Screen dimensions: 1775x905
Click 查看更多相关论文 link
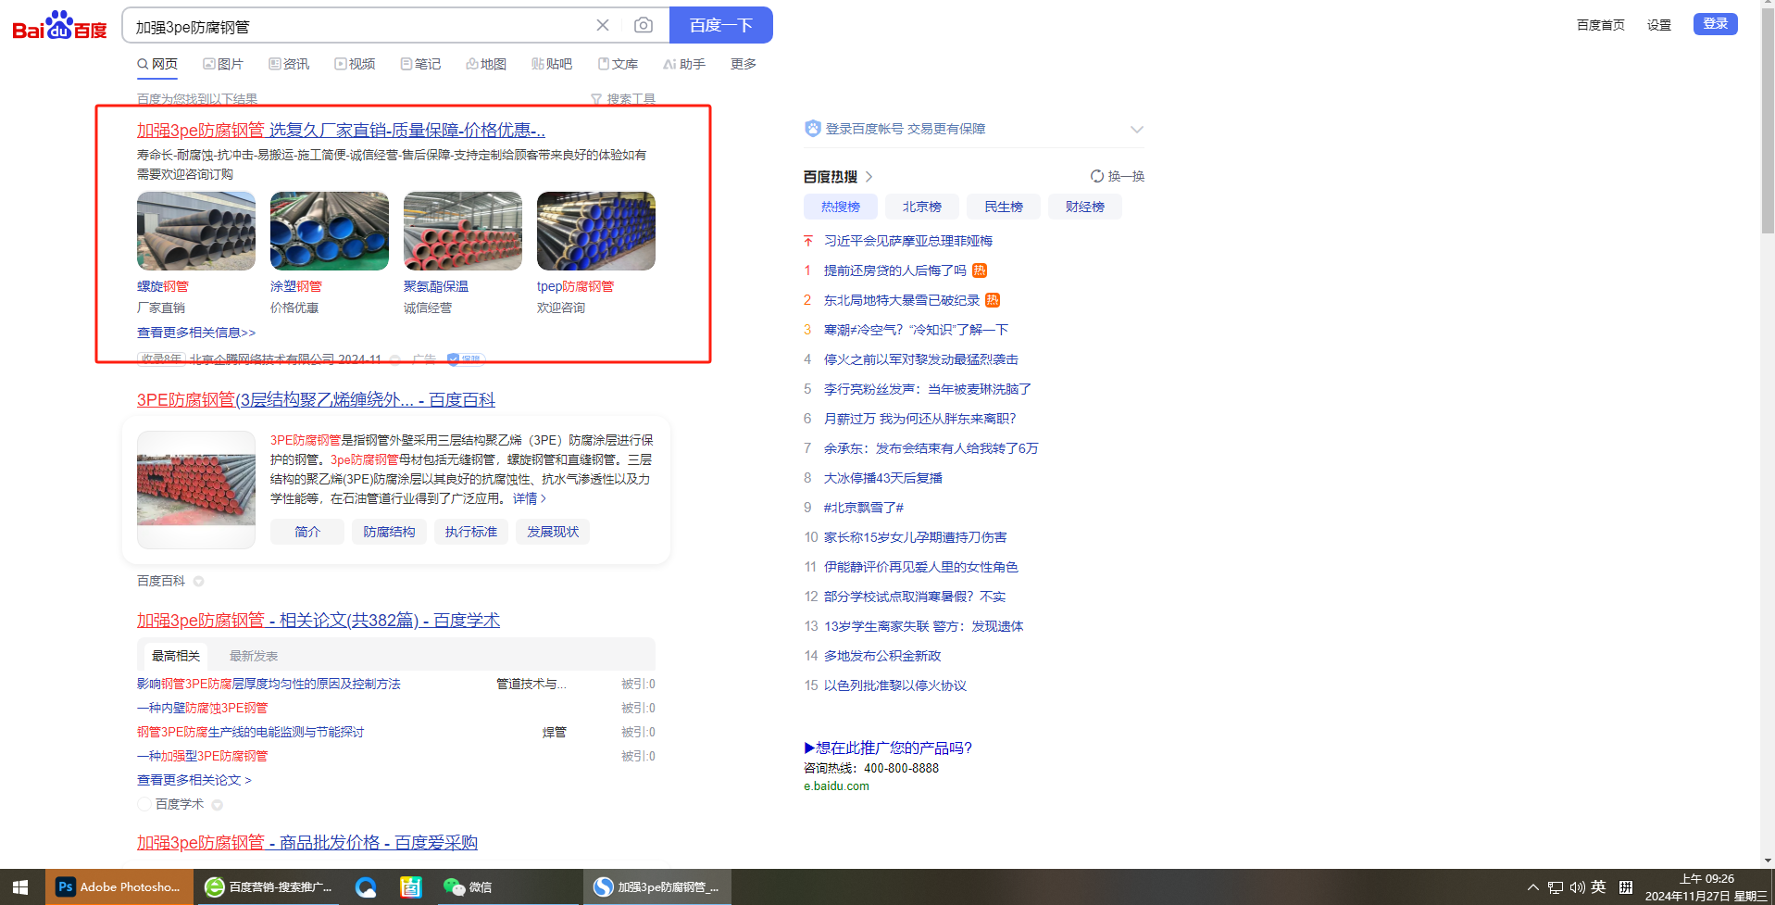[194, 780]
